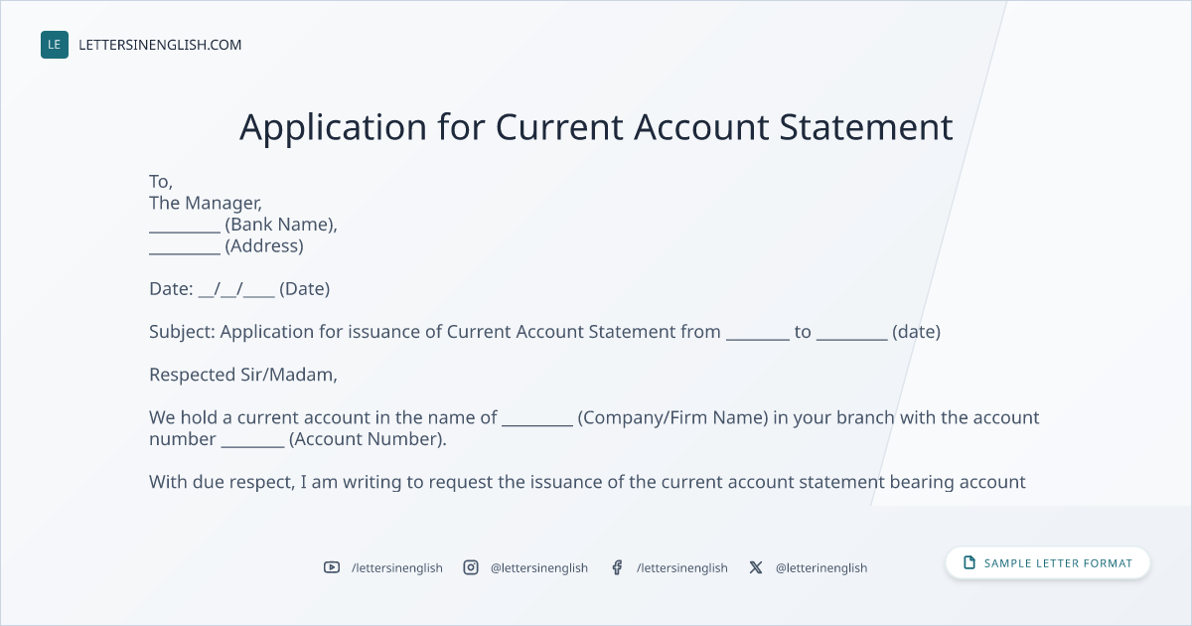The width and height of the screenshot is (1192, 626).
Task: Click the @letterinenglish X handle
Action: click(821, 567)
